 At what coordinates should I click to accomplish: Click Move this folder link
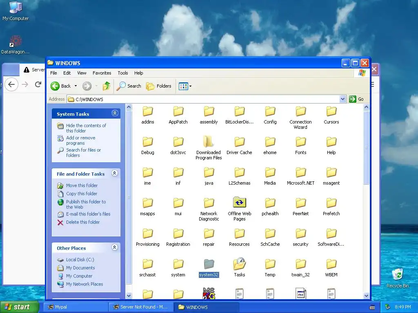82,185
